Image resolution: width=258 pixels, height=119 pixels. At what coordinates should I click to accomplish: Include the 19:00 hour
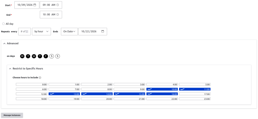pos(64,99)
